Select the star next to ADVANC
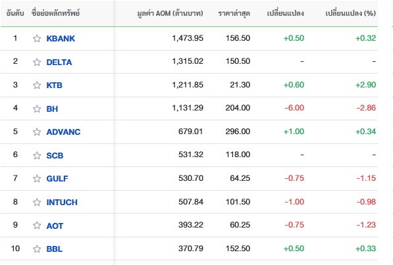This screenshot has height=265, width=393. [37, 132]
